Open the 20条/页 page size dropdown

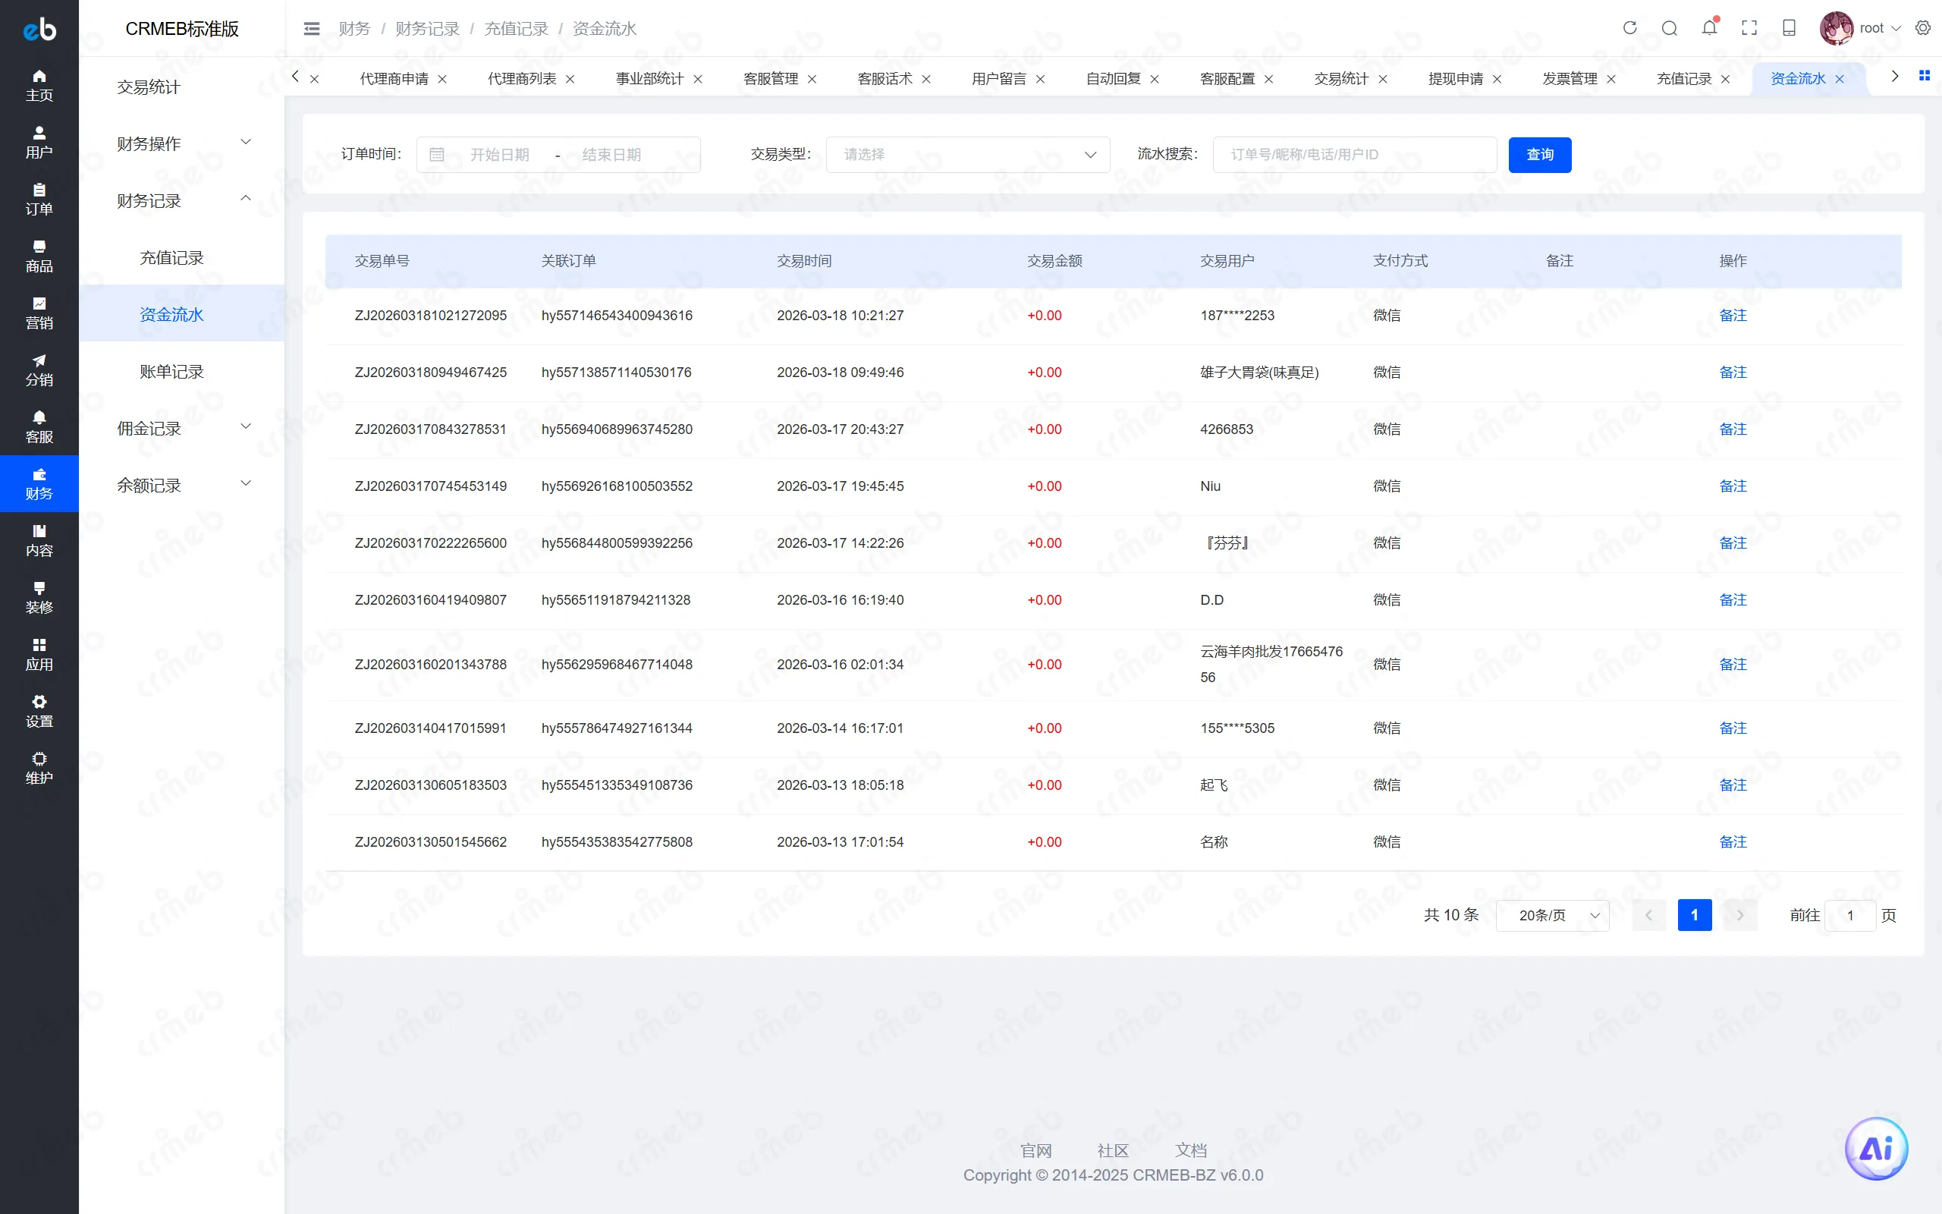pyautogui.click(x=1552, y=915)
